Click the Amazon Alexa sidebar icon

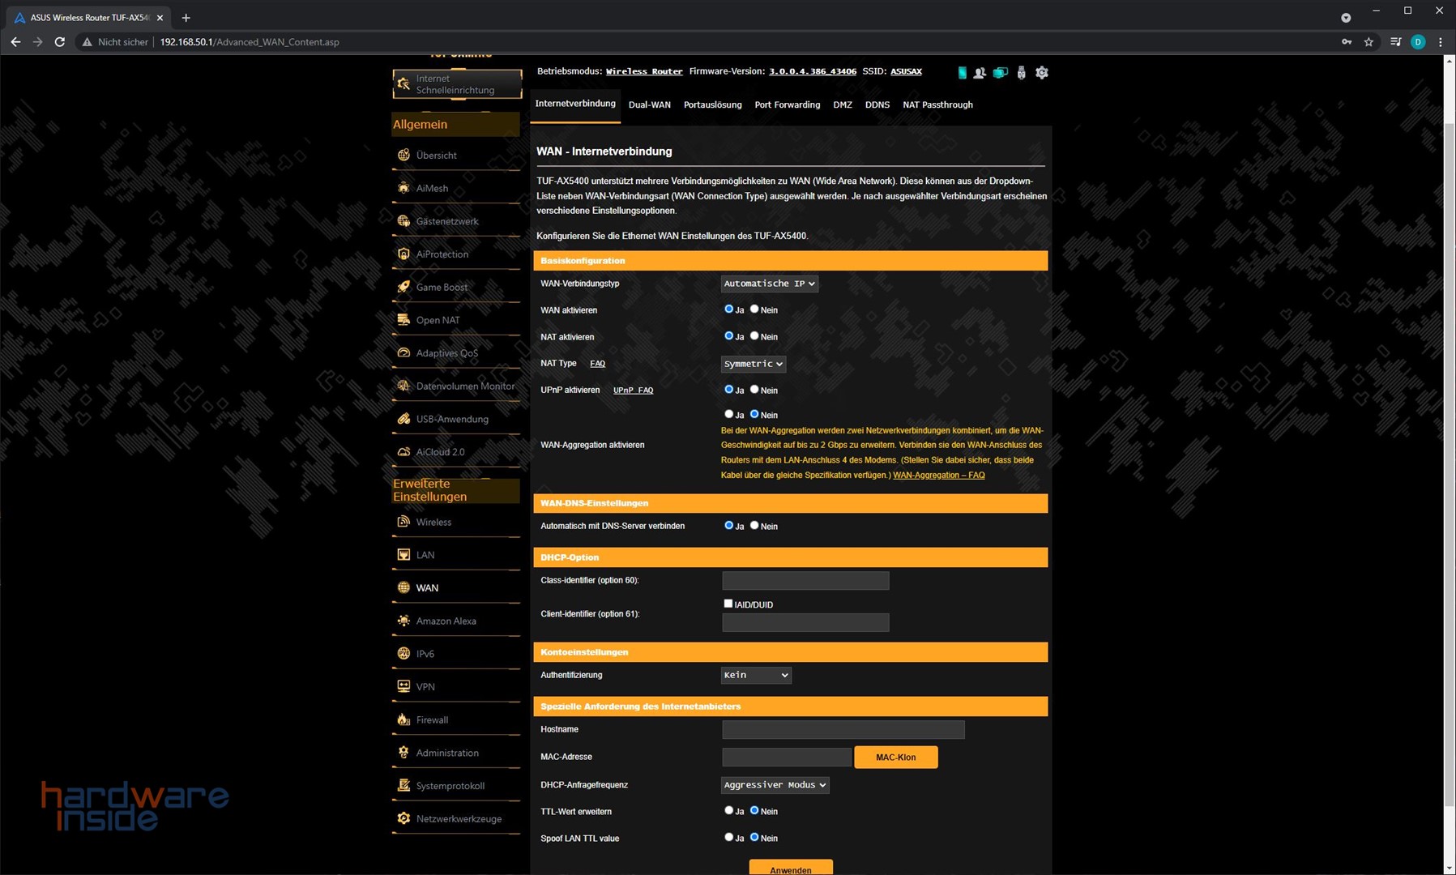point(403,621)
